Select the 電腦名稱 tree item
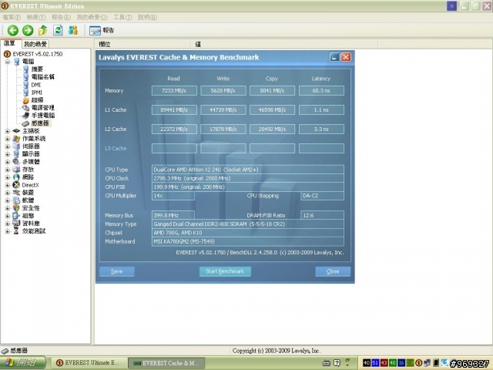 pos(43,77)
